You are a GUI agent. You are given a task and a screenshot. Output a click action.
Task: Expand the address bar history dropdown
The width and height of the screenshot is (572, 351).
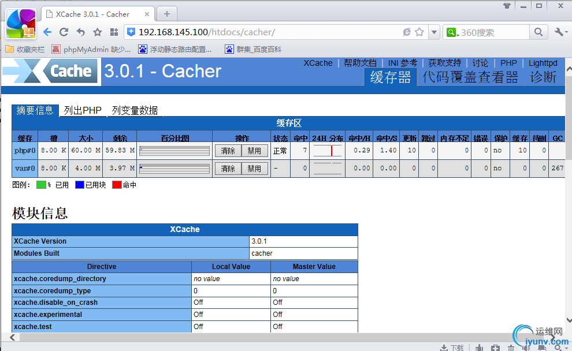point(434,32)
